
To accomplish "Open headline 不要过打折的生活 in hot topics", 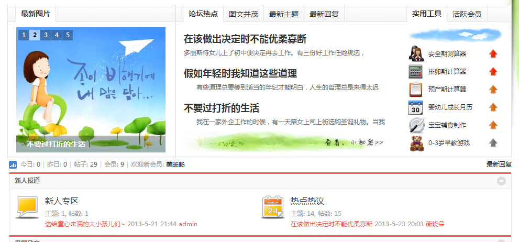I will (222, 108).
